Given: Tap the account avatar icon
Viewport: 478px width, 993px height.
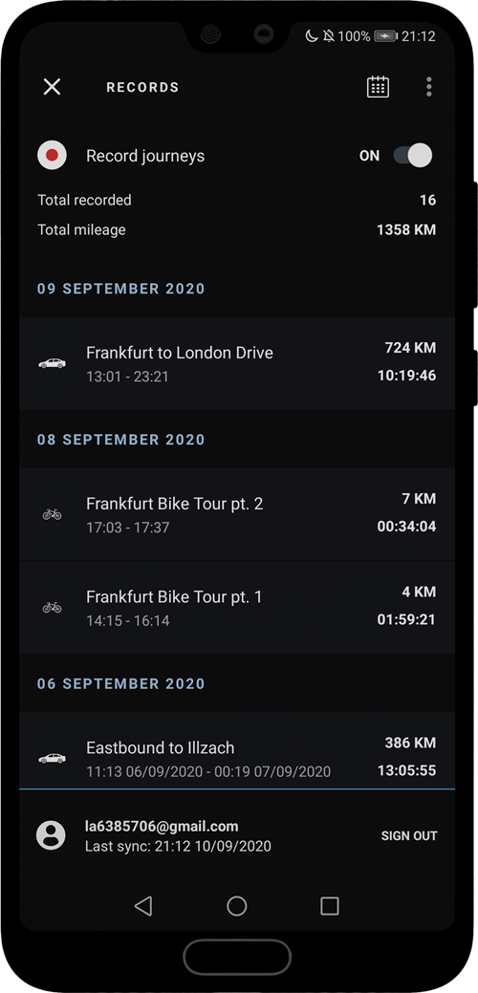Looking at the screenshot, I should click(51, 835).
